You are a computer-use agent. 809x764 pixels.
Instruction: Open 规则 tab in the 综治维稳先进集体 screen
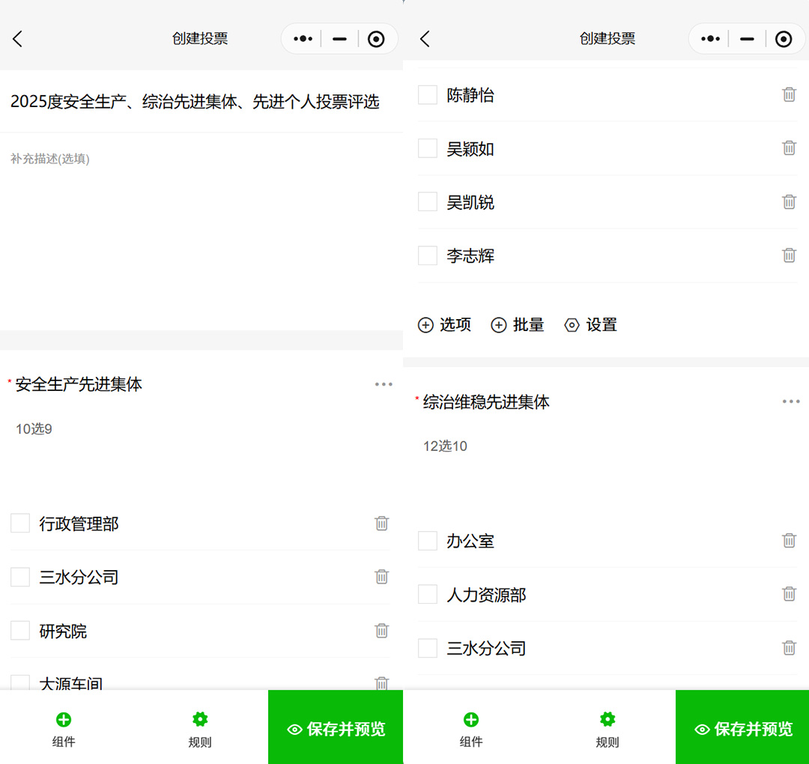tap(607, 729)
